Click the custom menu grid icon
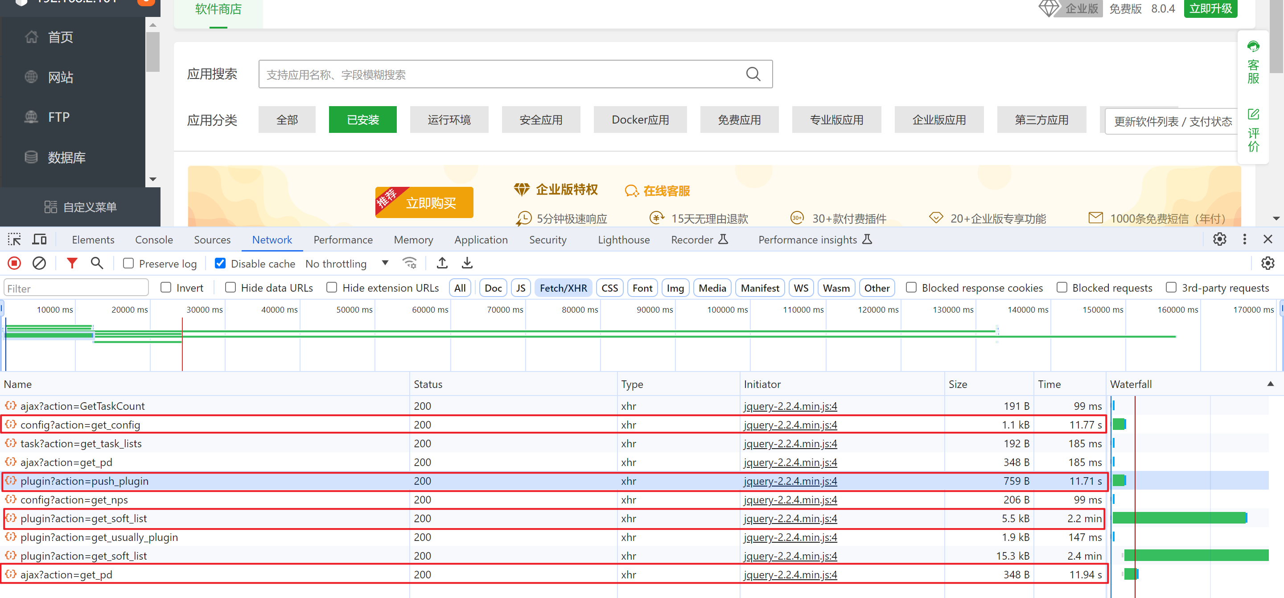The image size is (1284, 598). 50,207
